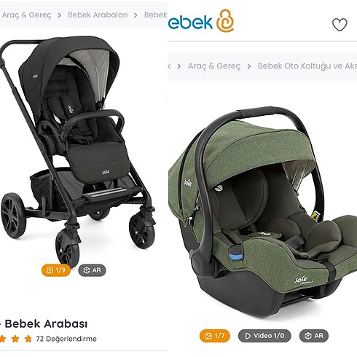Image resolution: width=357 pixels, height=357 pixels.
Task: Open stroller AR view button
Action: 92,270
